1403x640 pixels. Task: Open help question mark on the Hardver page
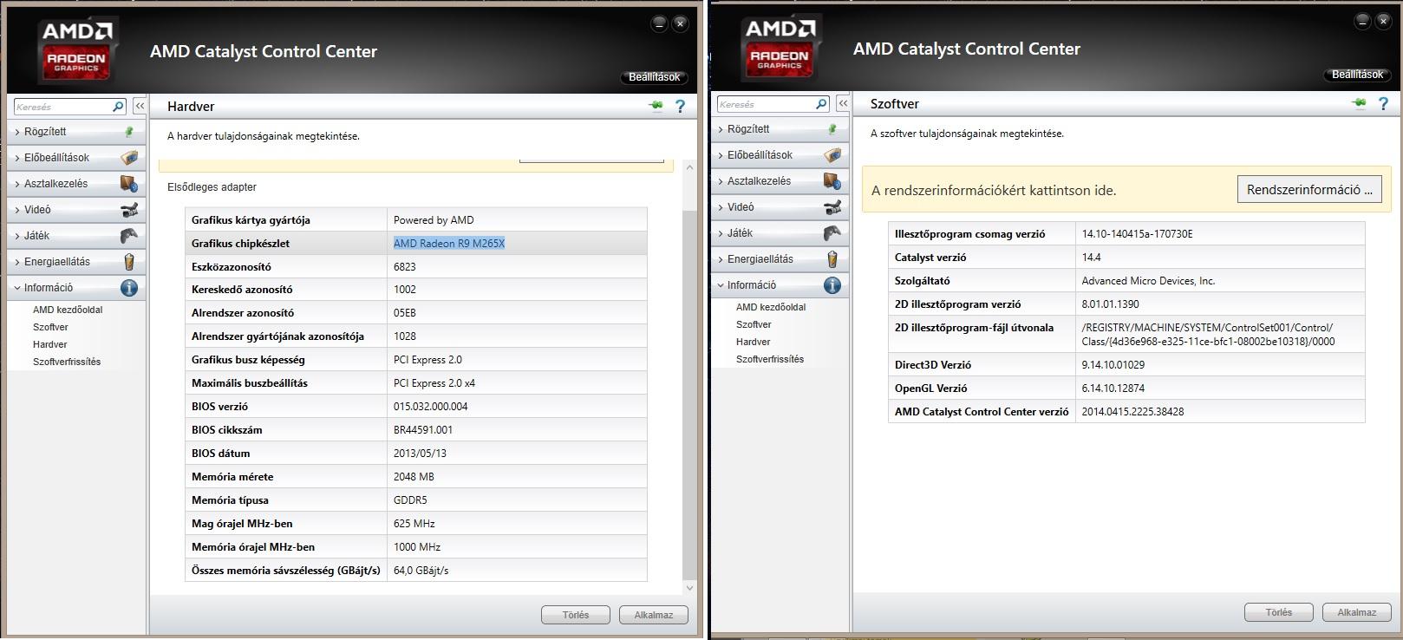pyautogui.click(x=680, y=106)
